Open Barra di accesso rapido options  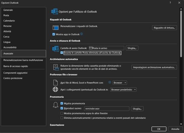coord(23,66)
